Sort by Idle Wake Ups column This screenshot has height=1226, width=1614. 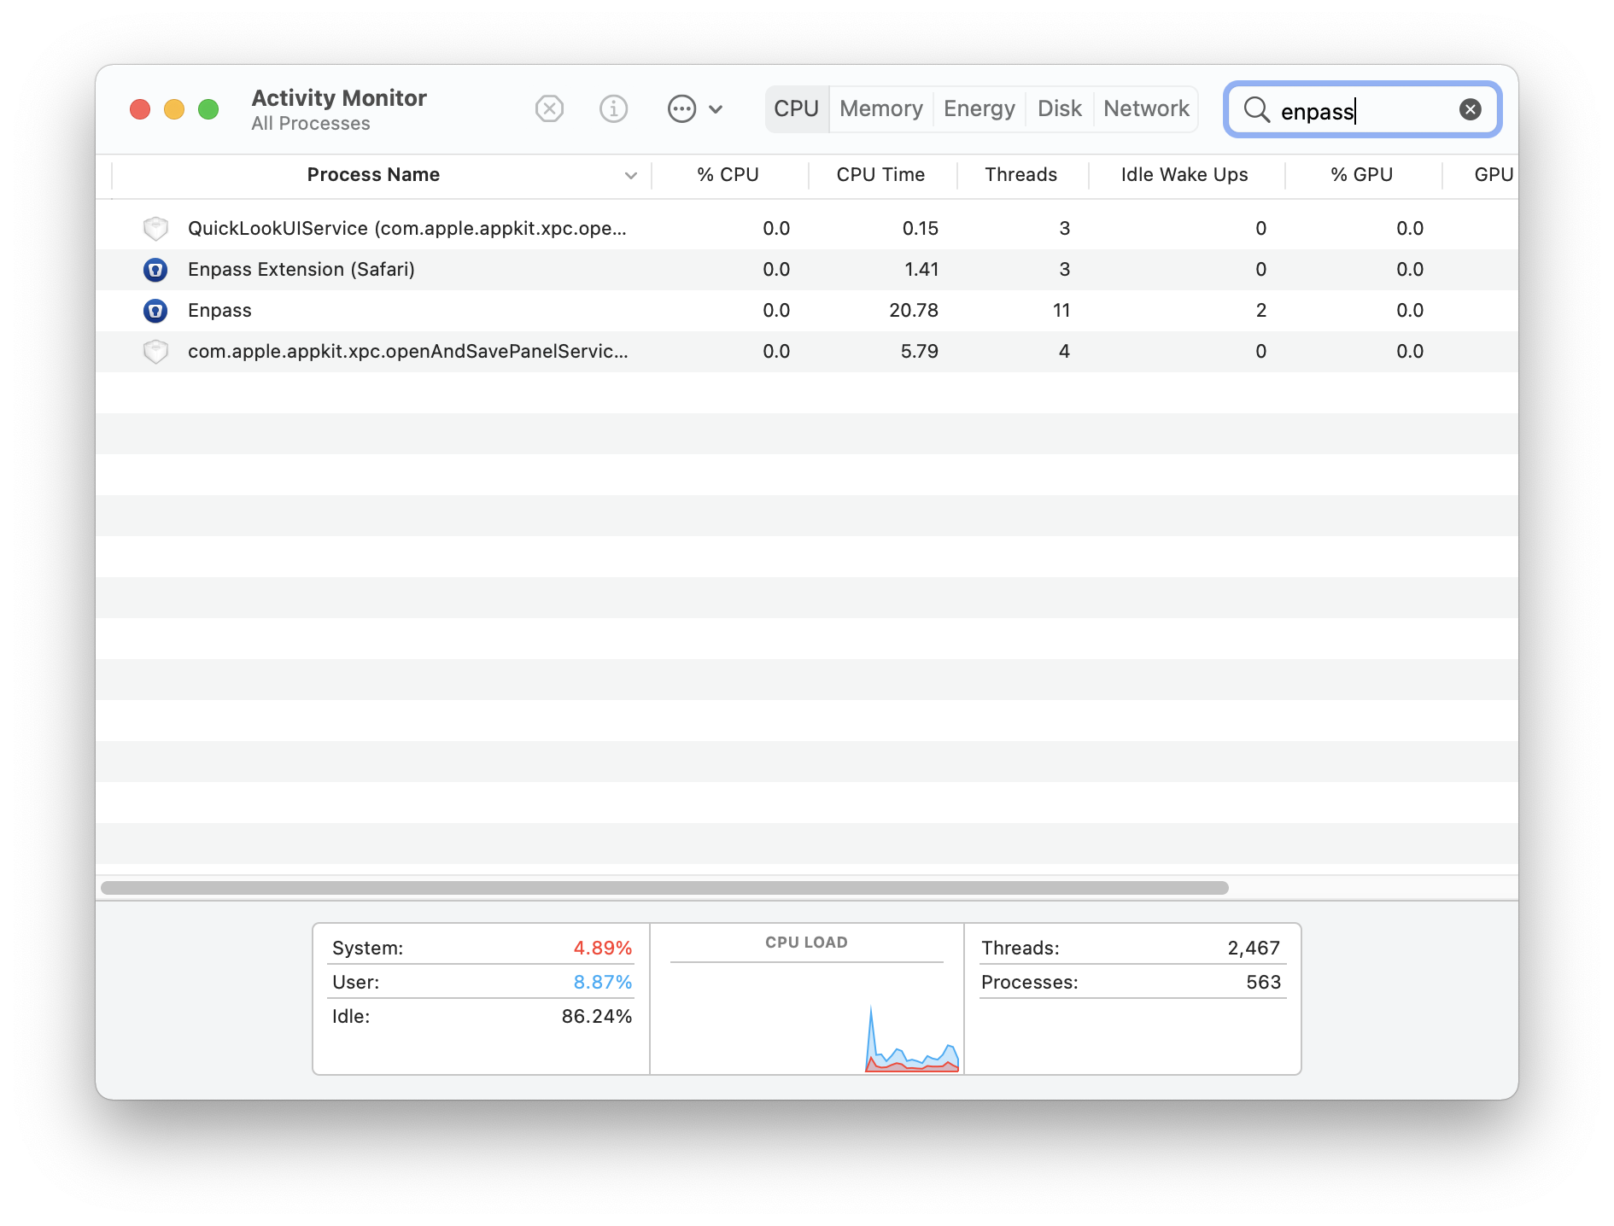tap(1184, 175)
